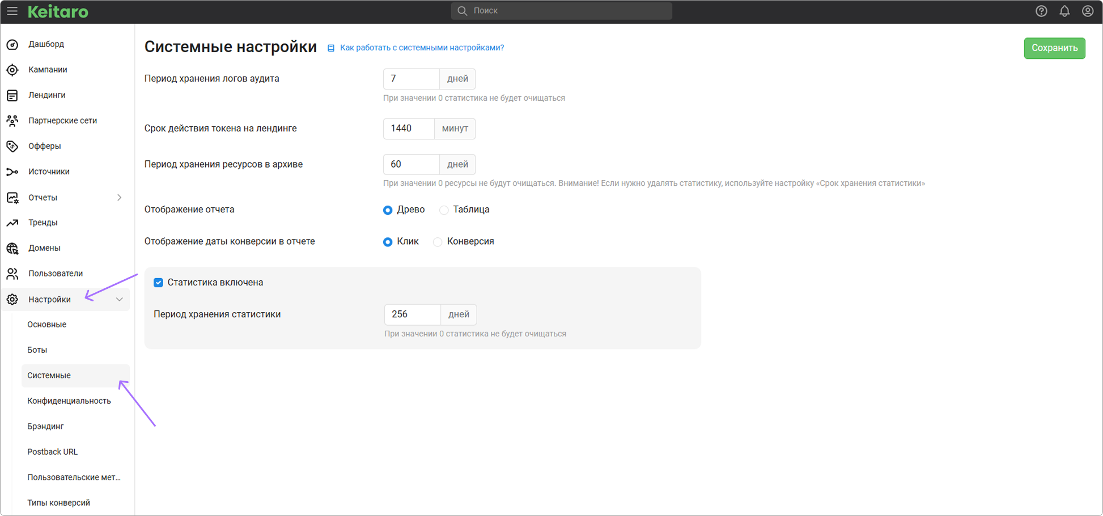The width and height of the screenshot is (1103, 516).
Task: Open notifications bell icon
Action: pos(1064,11)
